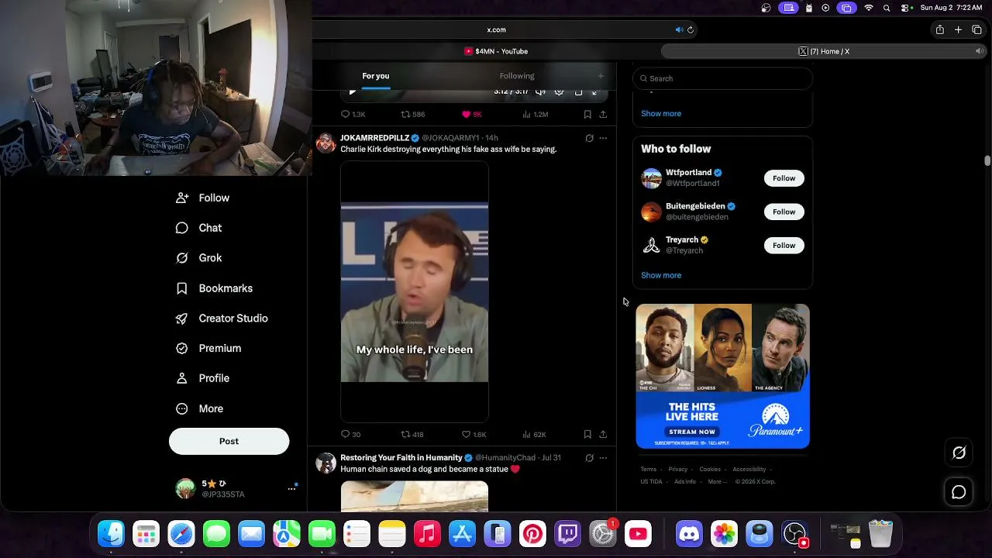View analytics of post with 62K views
The width and height of the screenshot is (992, 558).
pyautogui.click(x=535, y=435)
